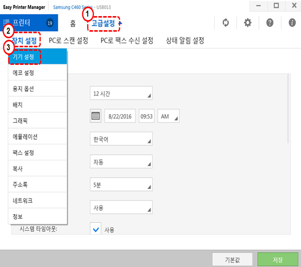
Task: Open 네트워크 menu item
Action: [x=38, y=200]
